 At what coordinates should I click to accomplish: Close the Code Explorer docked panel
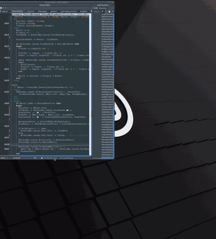(113, 5)
